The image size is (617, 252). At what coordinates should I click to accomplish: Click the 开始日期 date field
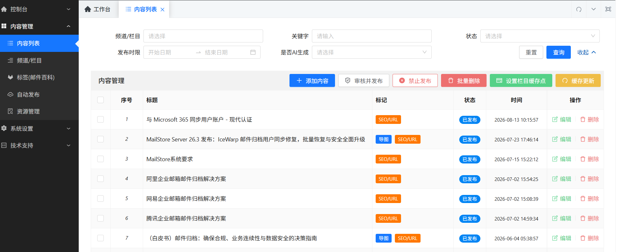pos(169,52)
